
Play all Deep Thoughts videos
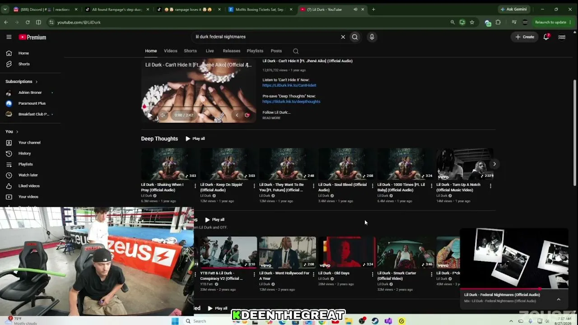point(195,139)
